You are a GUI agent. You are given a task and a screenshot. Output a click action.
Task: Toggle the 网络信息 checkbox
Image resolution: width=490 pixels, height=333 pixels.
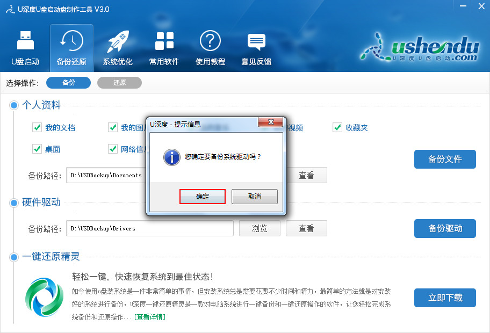[x=112, y=149]
